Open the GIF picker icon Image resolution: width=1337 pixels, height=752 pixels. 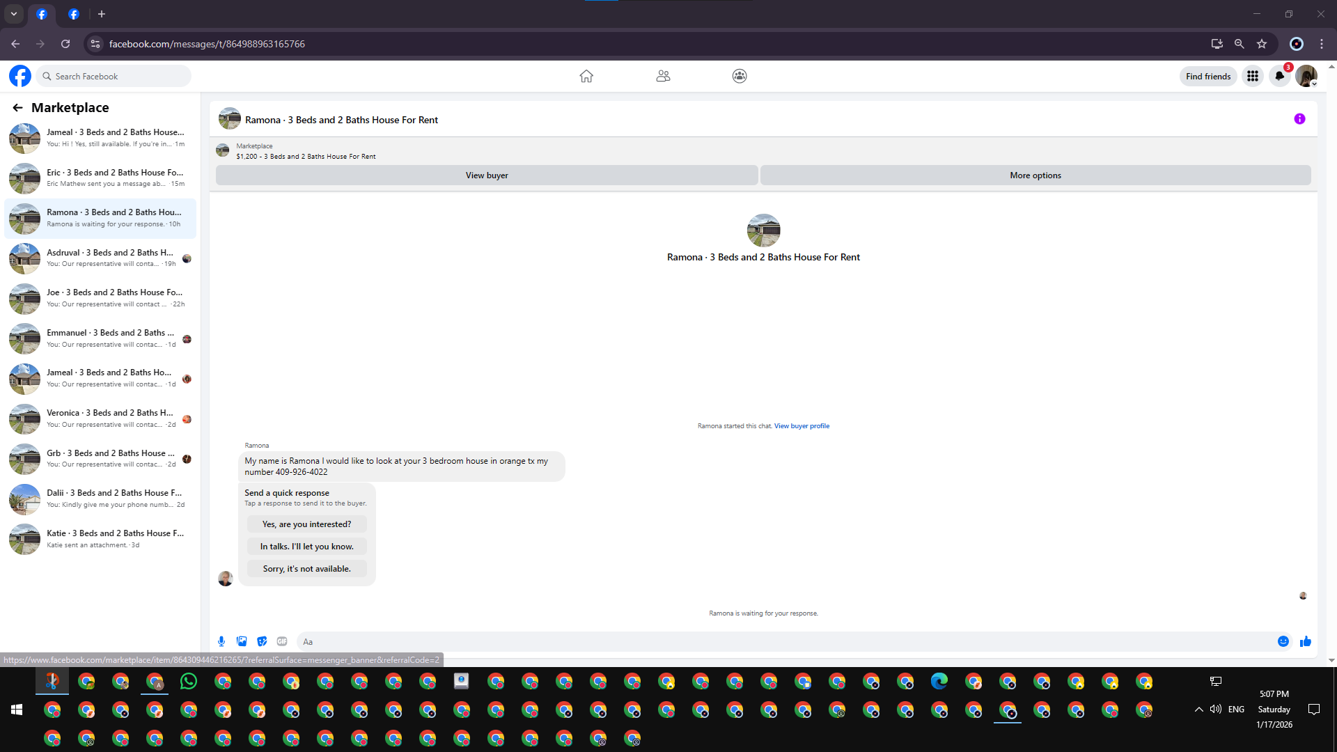[282, 641]
